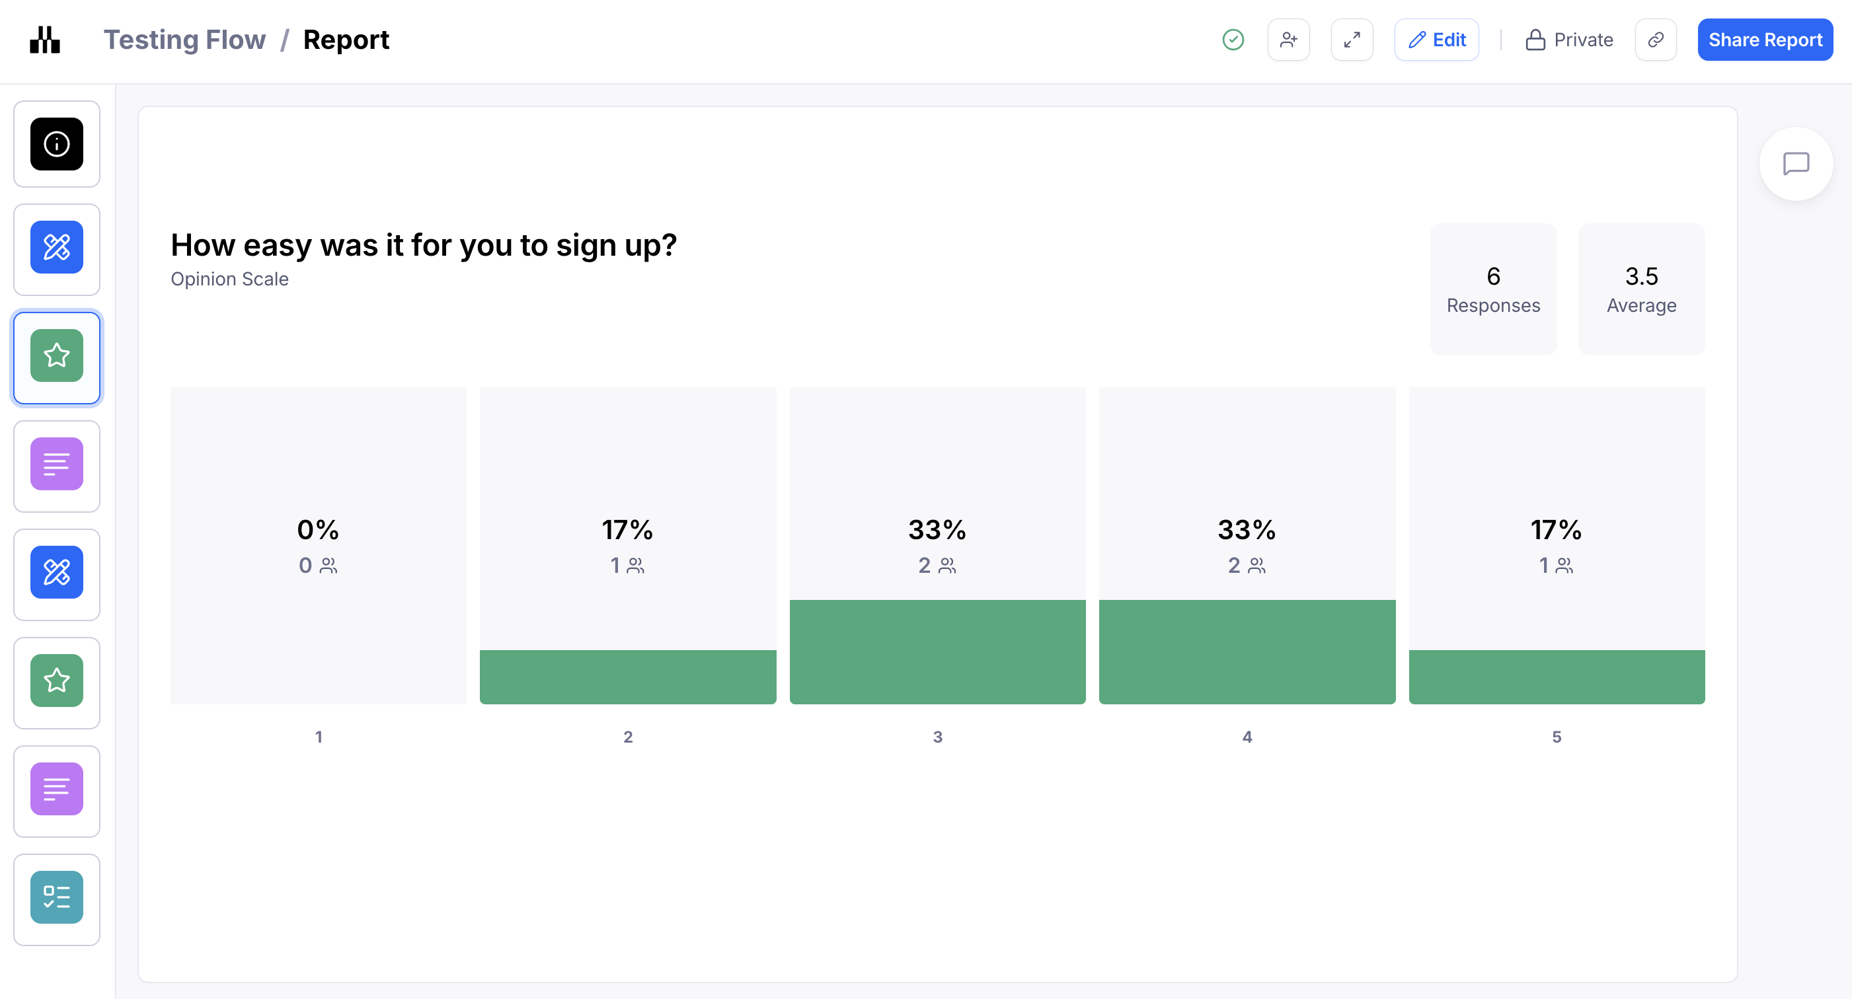
Task: Select the second blue design block icon
Action: click(57, 572)
